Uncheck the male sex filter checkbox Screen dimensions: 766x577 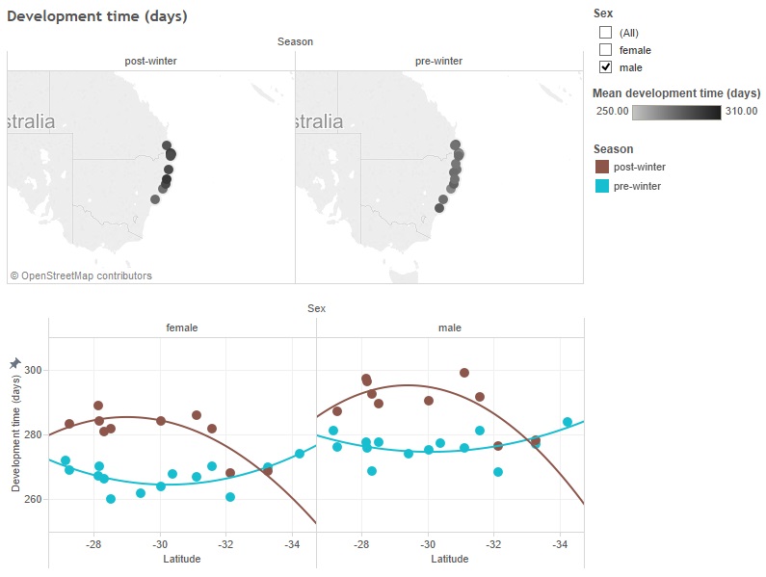coord(606,67)
